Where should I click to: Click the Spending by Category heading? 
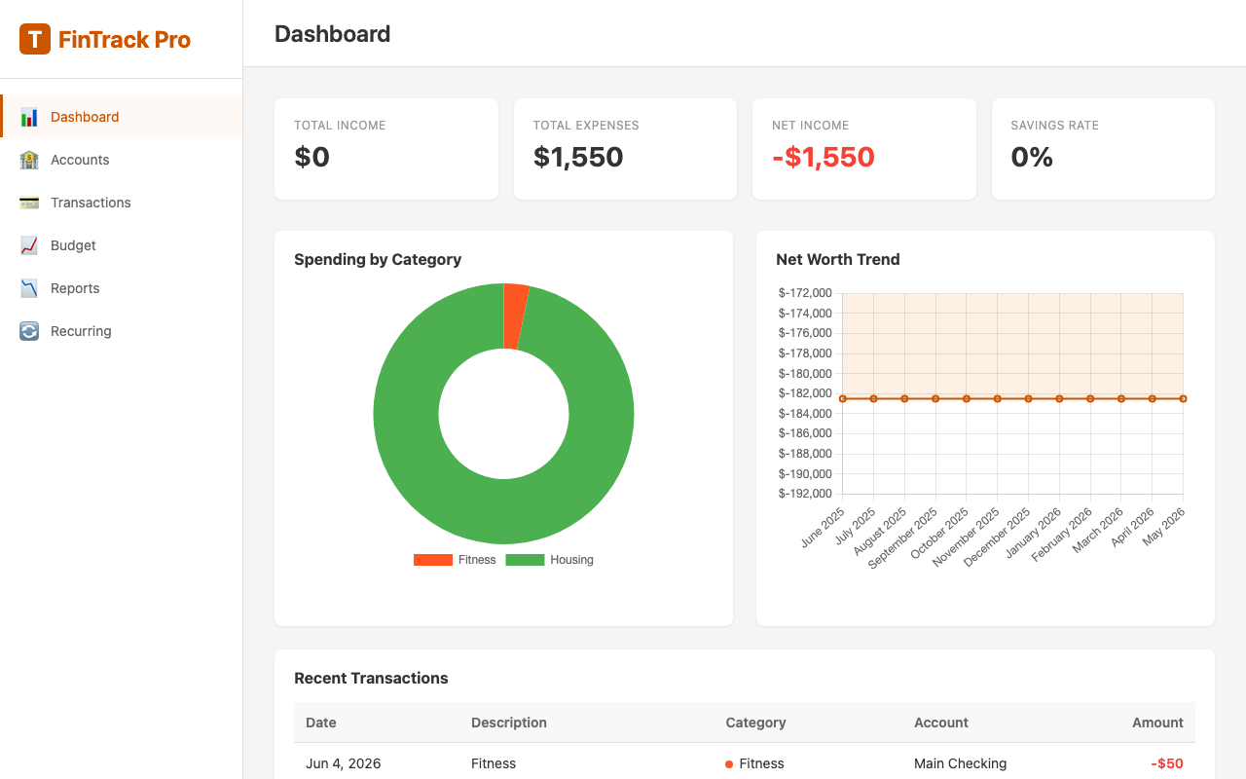(x=378, y=260)
